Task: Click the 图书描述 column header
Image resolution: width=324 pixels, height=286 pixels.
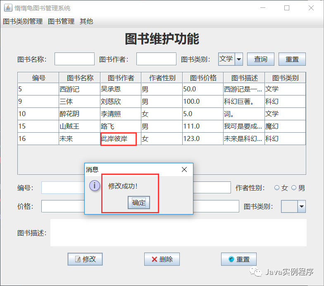Action: [244, 78]
